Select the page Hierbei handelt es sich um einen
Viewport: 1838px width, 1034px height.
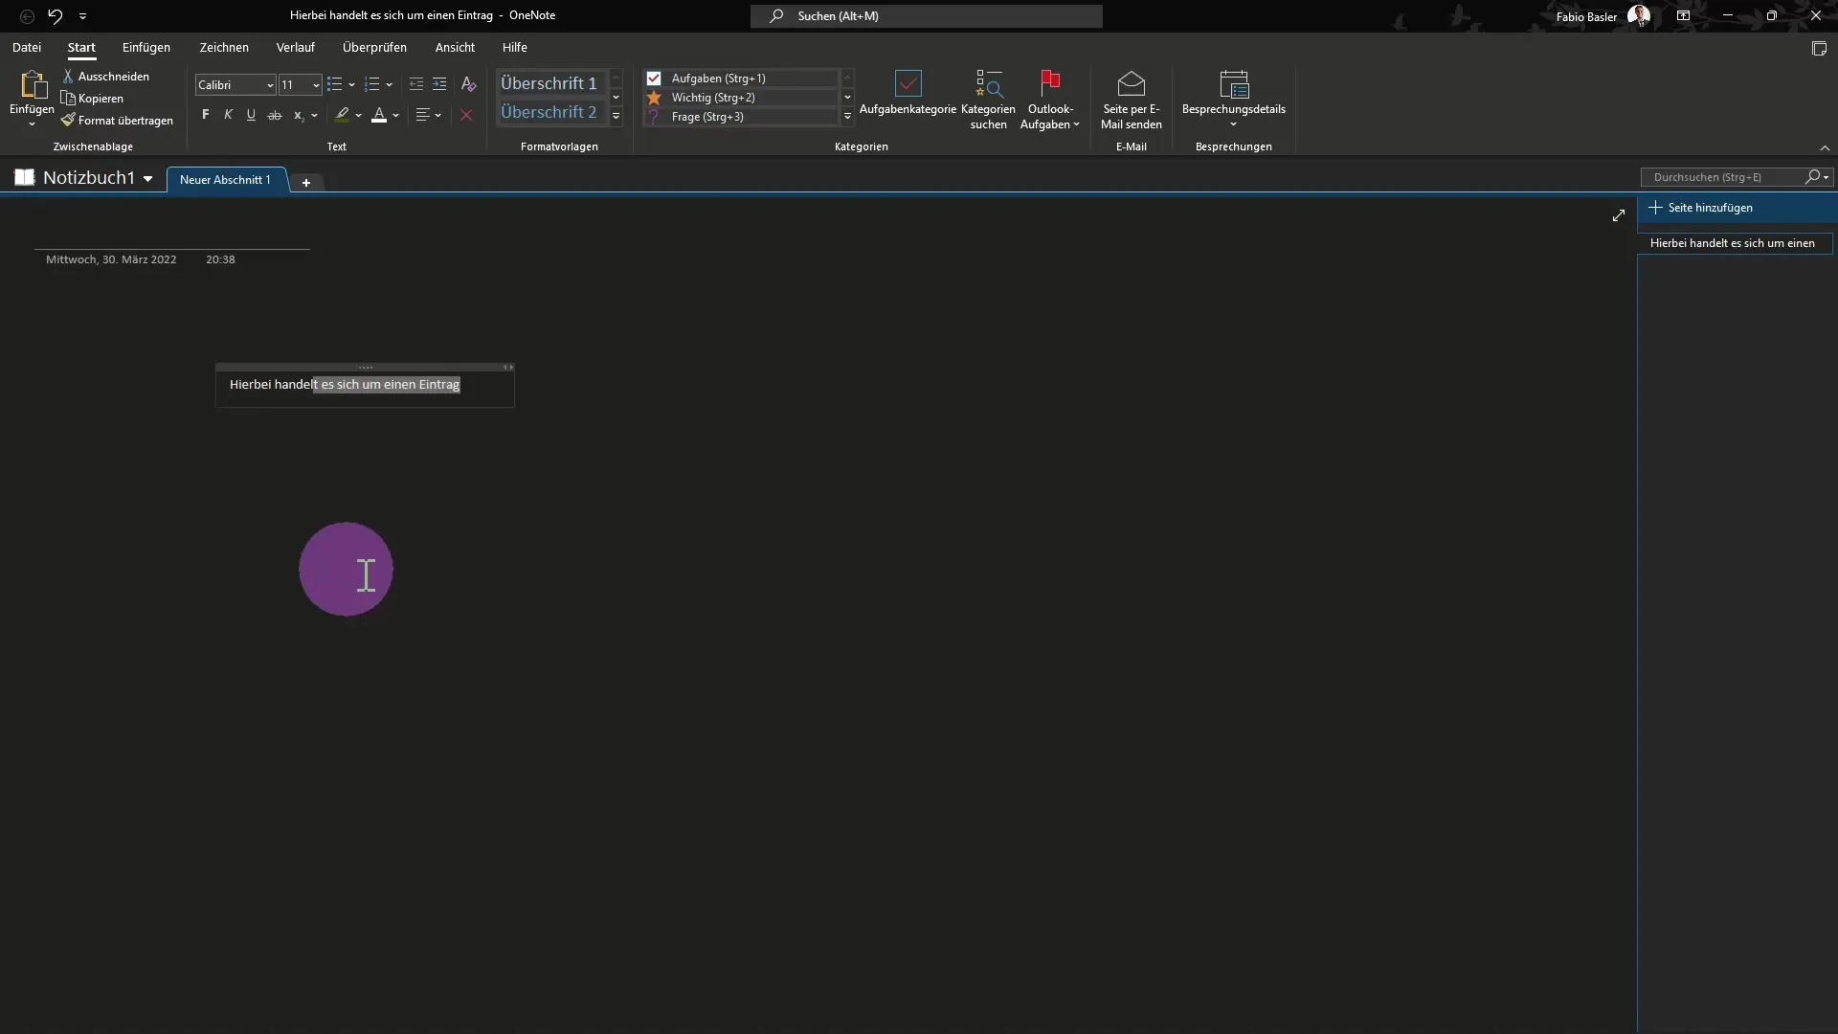point(1735,243)
